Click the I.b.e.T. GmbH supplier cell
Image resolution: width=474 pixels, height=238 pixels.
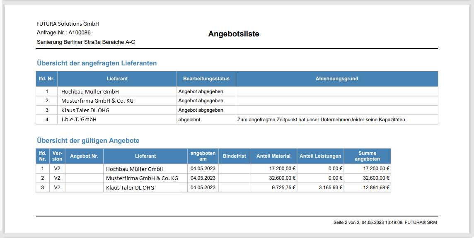coord(79,120)
